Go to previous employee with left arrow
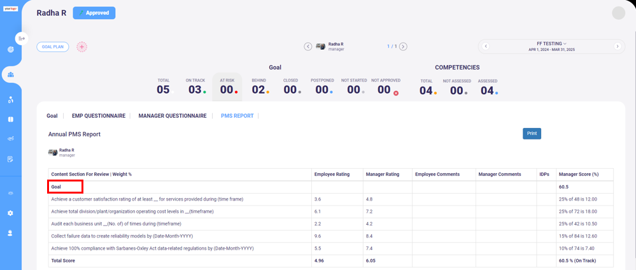The width and height of the screenshot is (636, 270). [308, 46]
